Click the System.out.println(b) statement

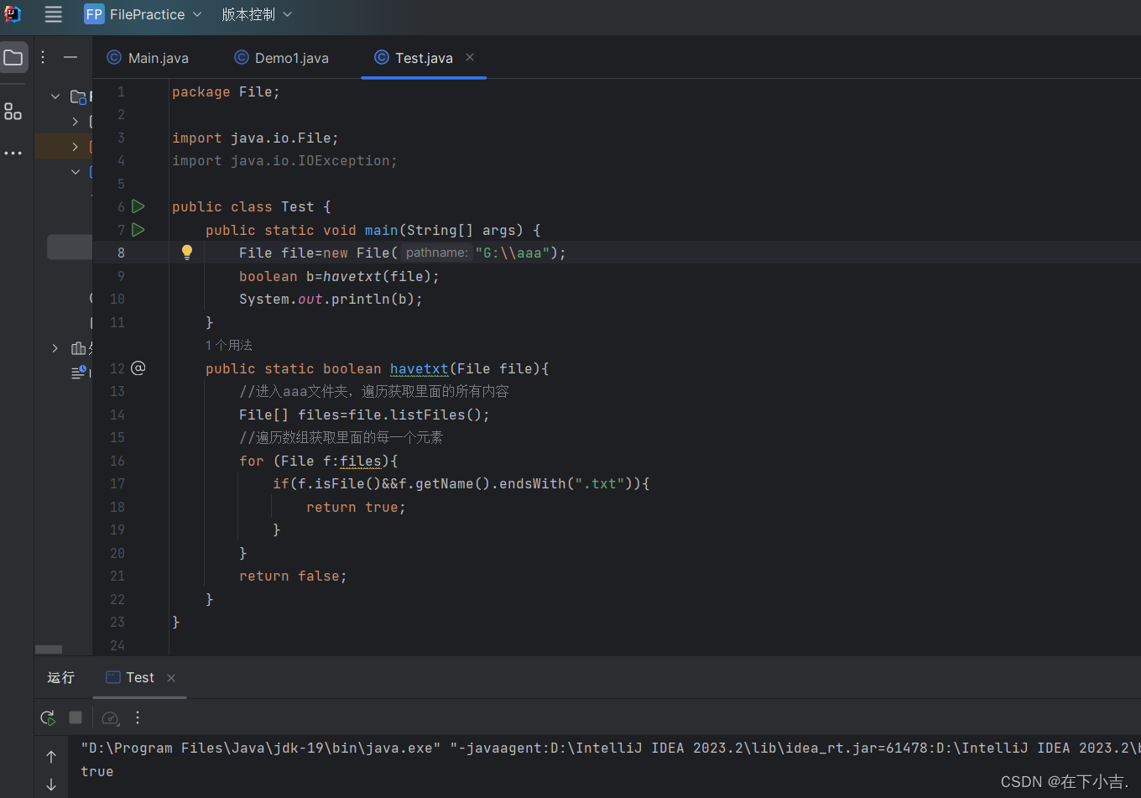(x=331, y=299)
